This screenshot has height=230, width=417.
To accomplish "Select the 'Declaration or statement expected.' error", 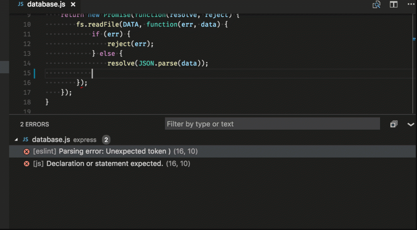I will pos(212,164).
